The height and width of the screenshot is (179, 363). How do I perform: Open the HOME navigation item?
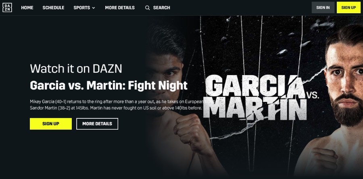click(x=27, y=8)
